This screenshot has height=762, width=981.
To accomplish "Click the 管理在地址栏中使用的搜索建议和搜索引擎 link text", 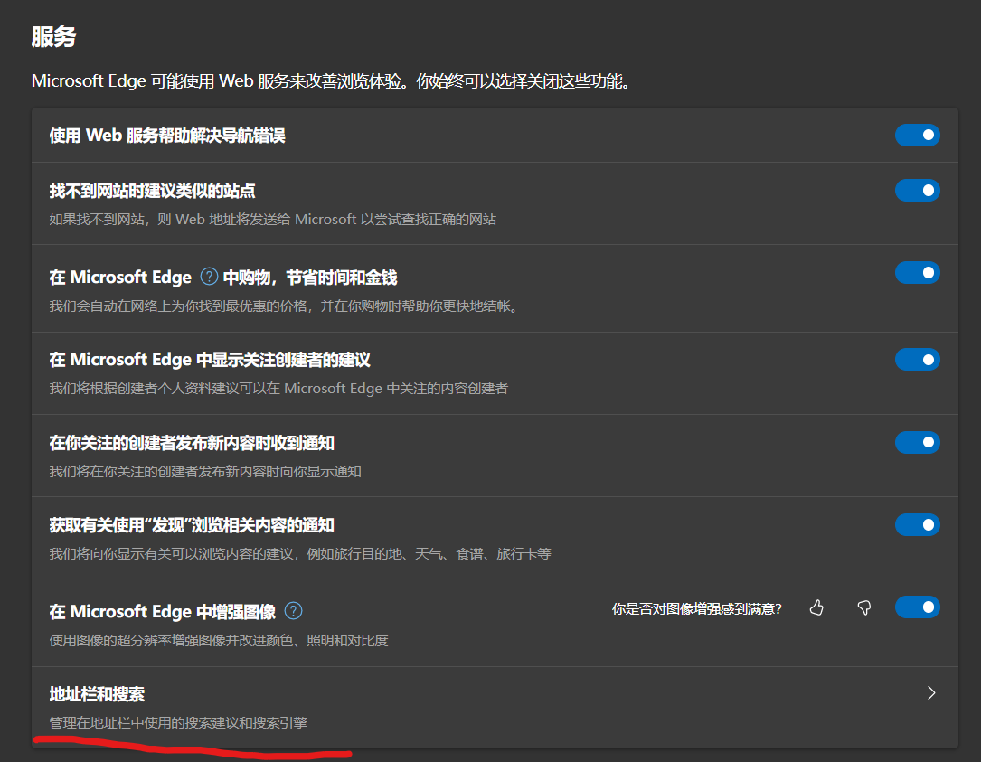I will click(178, 721).
